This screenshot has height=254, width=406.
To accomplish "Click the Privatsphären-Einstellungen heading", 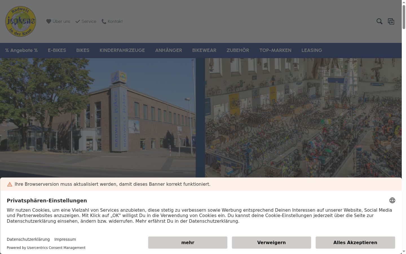I will [x=47, y=201].
